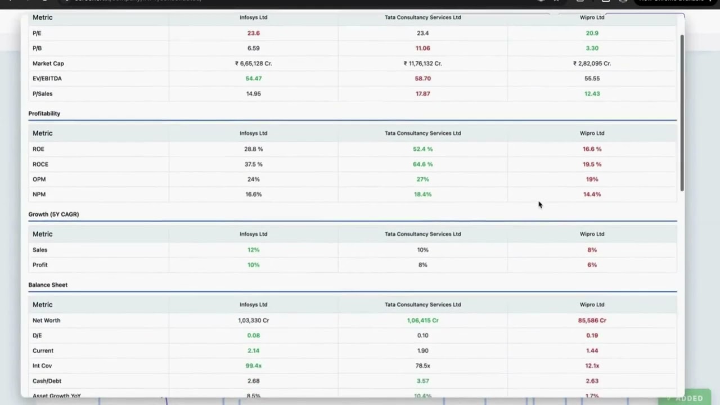Select Infosys market cap ₹ 6,65,128 Cr.
Screen dimensions: 720x405
pyautogui.click(x=254, y=64)
